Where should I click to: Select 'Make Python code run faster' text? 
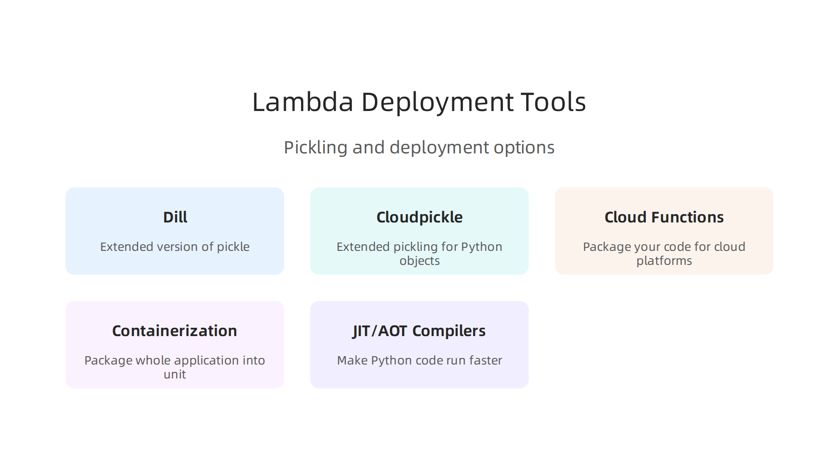[x=419, y=361]
